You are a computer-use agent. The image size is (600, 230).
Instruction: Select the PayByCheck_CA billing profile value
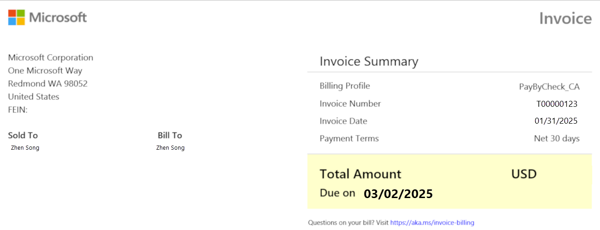549,87
